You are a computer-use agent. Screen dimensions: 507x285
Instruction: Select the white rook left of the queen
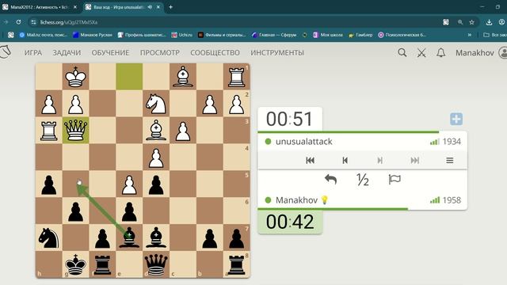point(48,130)
